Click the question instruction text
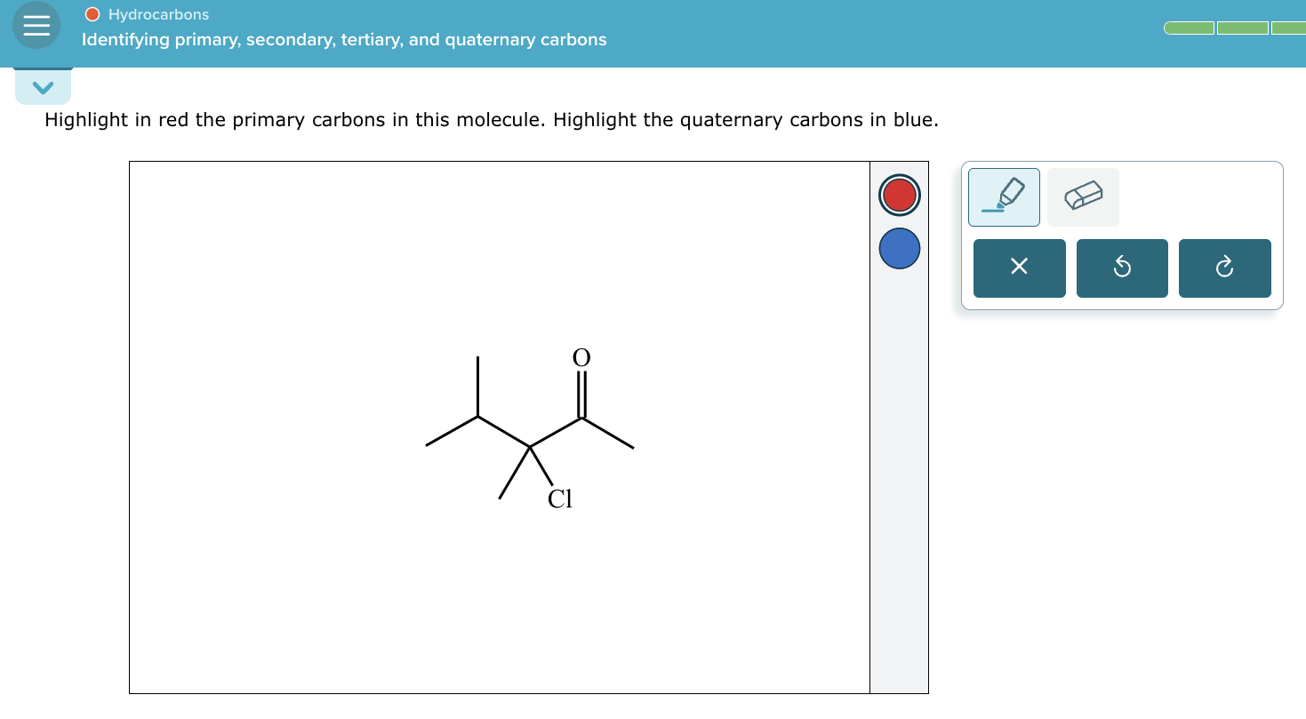 coord(492,120)
